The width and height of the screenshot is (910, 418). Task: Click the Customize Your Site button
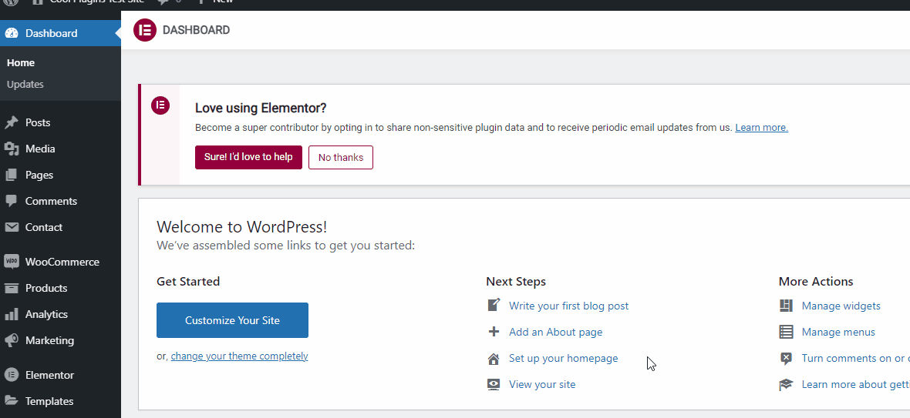coord(232,320)
